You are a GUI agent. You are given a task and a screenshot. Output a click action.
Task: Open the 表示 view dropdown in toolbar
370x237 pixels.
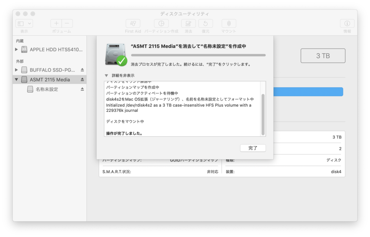(x=24, y=24)
